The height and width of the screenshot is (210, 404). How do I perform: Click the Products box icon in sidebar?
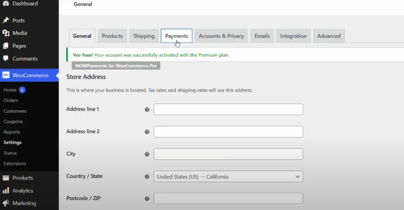pos(6,178)
